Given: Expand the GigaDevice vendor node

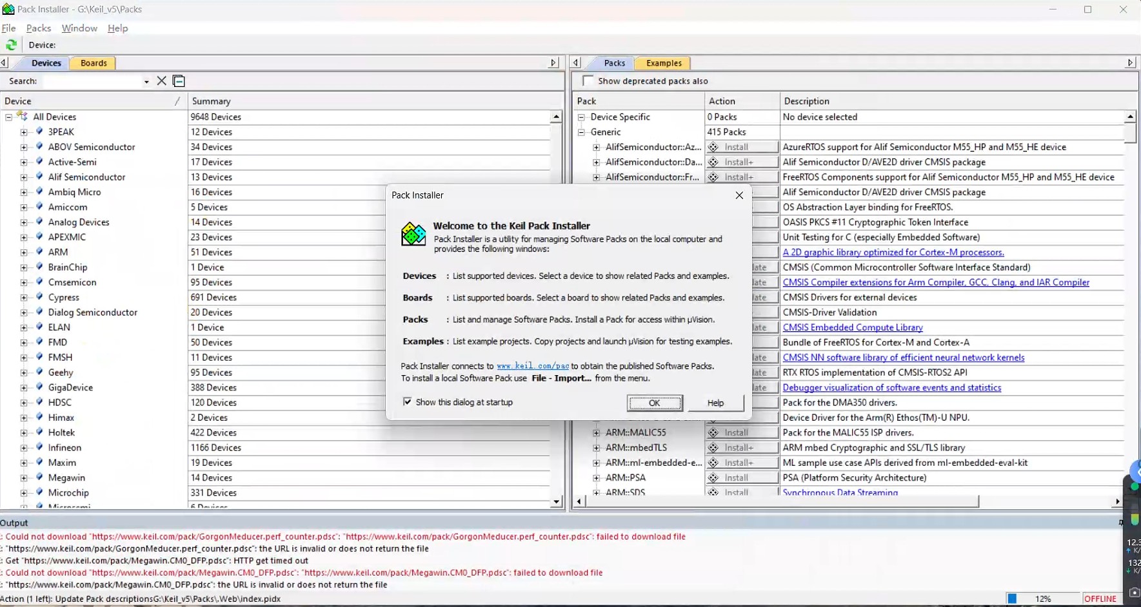Looking at the screenshot, I should pyautogui.click(x=24, y=388).
